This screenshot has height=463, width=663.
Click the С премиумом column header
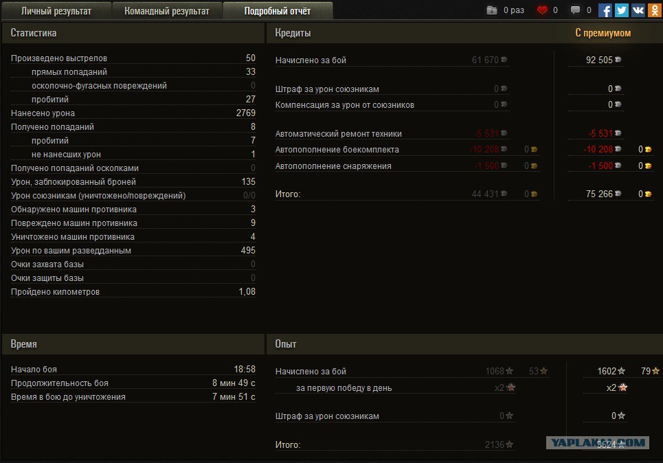(603, 33)
